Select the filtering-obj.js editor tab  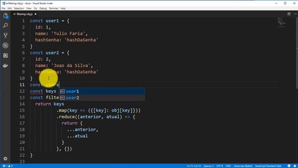tap(25, 14)
